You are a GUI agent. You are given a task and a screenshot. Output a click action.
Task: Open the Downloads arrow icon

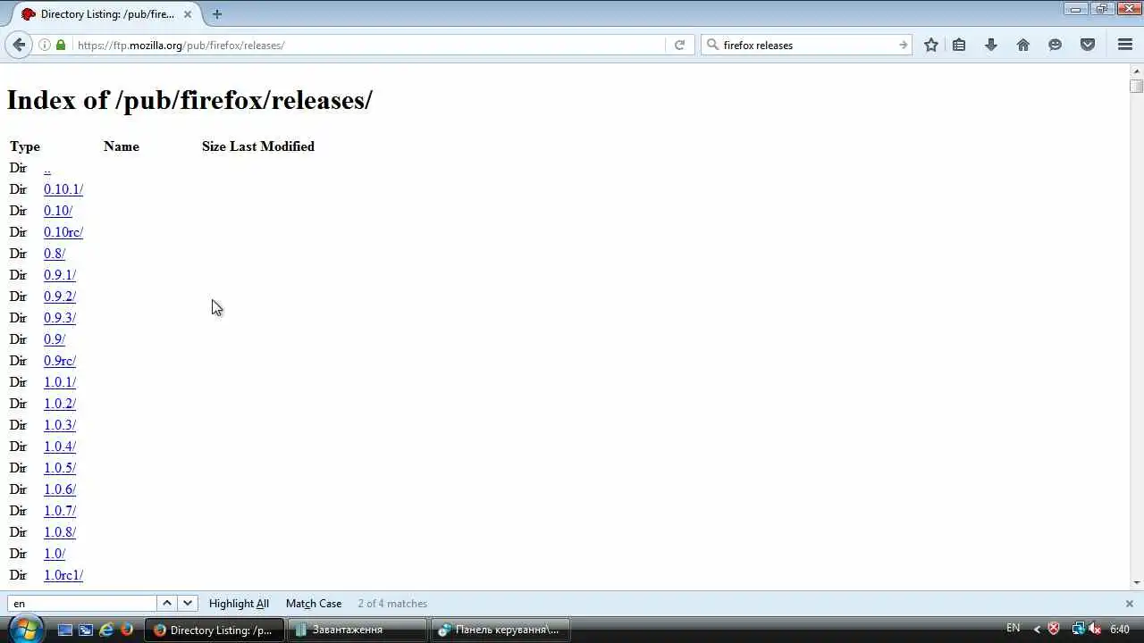click(990, 45)
